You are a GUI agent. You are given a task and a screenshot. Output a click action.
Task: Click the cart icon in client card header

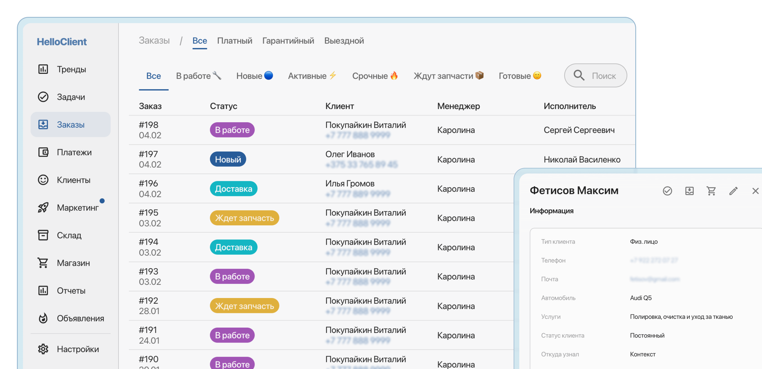[x=711, y=191]
